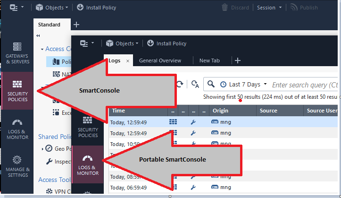Select the Exceptions tree item
This screenshot has width=341, height=198.
tap(62, 112)
